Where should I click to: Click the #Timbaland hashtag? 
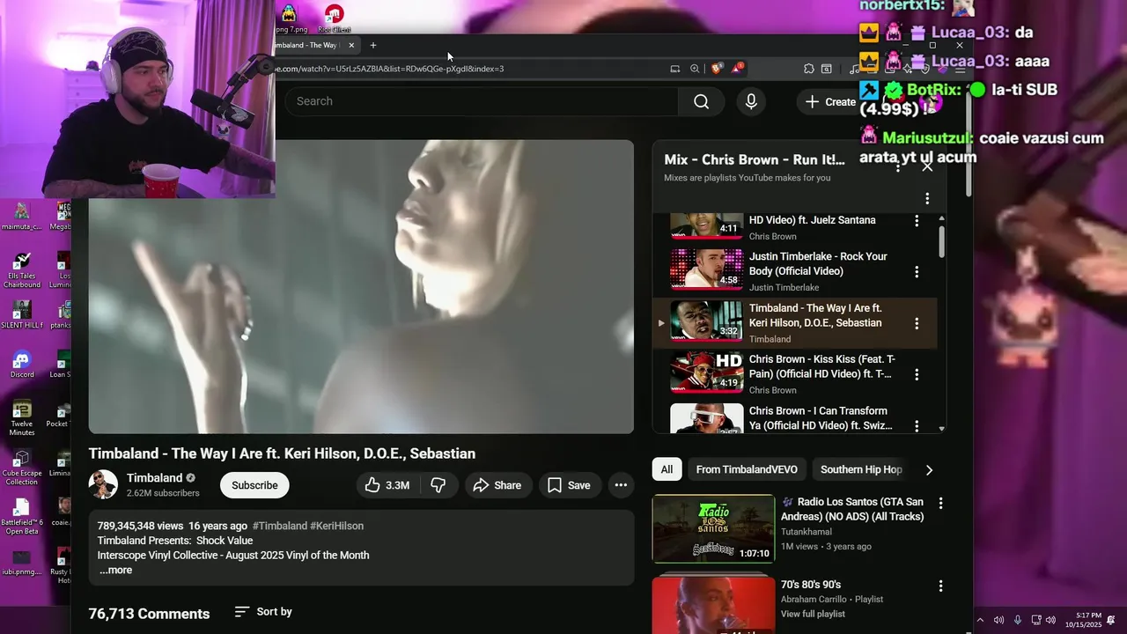click(x=280, y=526)
